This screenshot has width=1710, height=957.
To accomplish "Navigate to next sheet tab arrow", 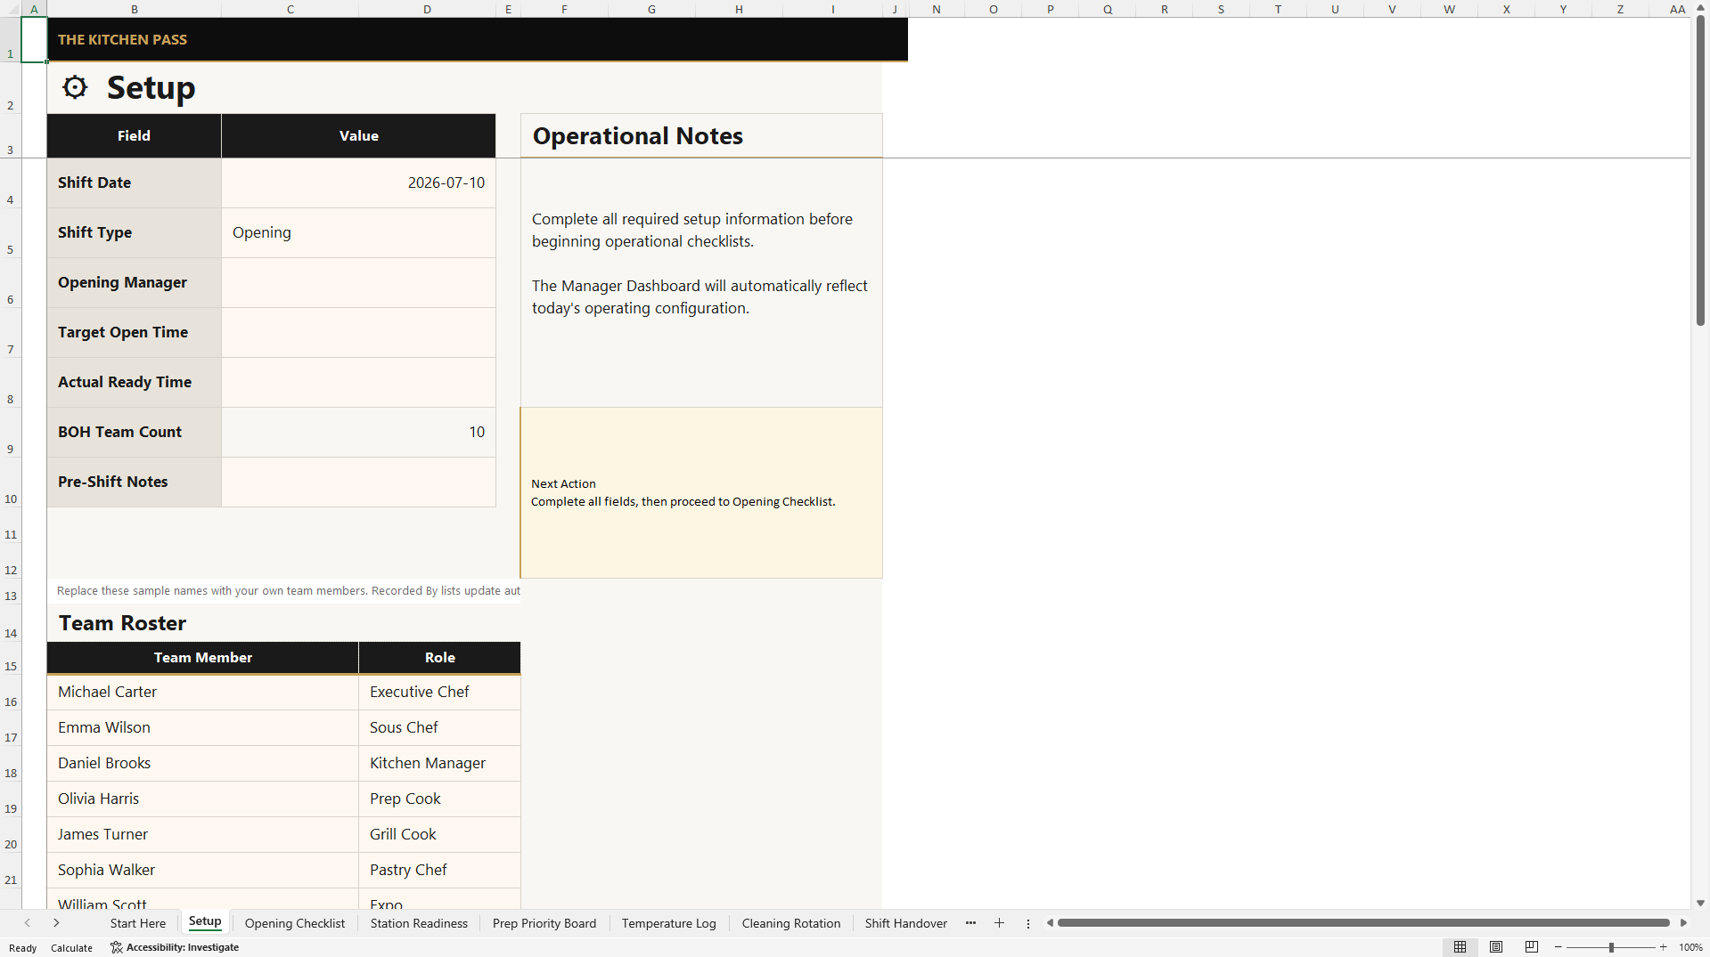I will click(x=56, y=923).
